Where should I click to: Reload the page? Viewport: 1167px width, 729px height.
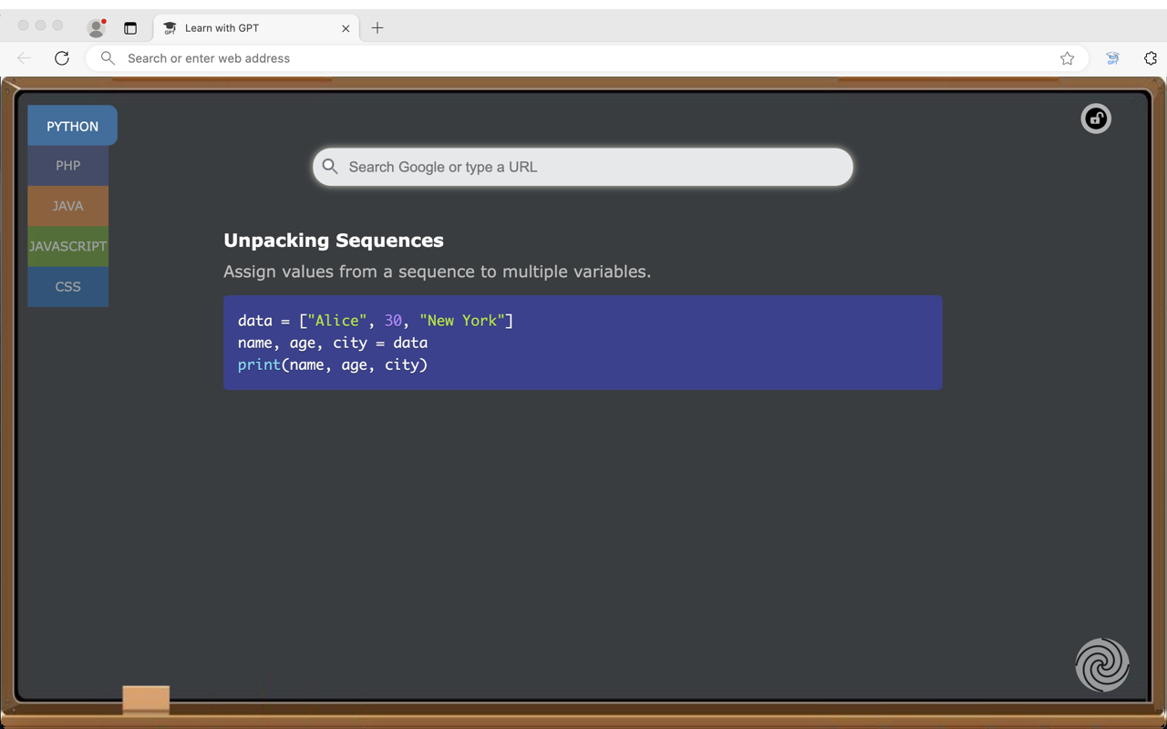(x=62, y=58)
